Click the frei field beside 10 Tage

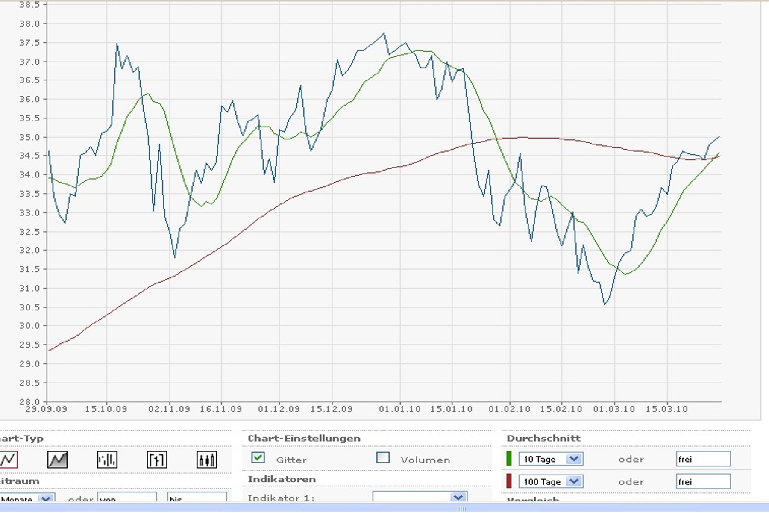click(x=703, y=459)
